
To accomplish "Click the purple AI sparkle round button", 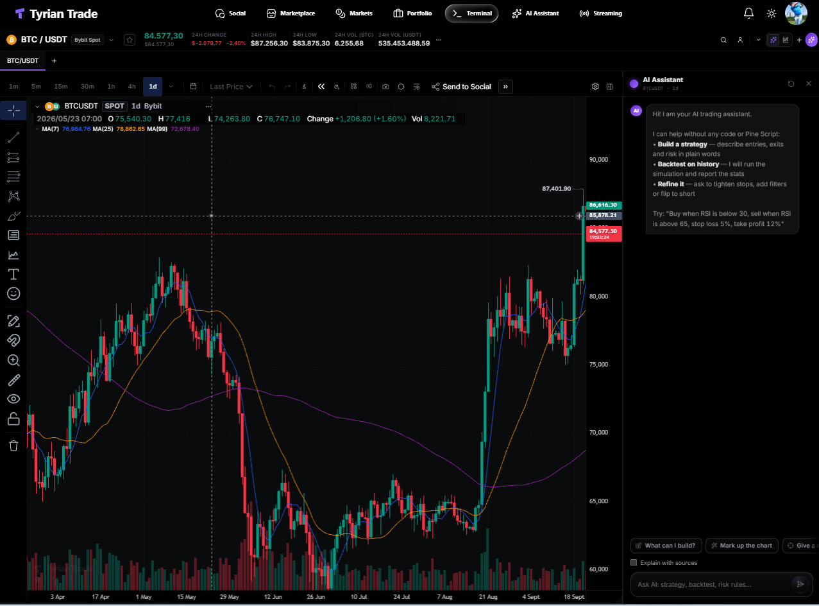I will click(811, 40).
